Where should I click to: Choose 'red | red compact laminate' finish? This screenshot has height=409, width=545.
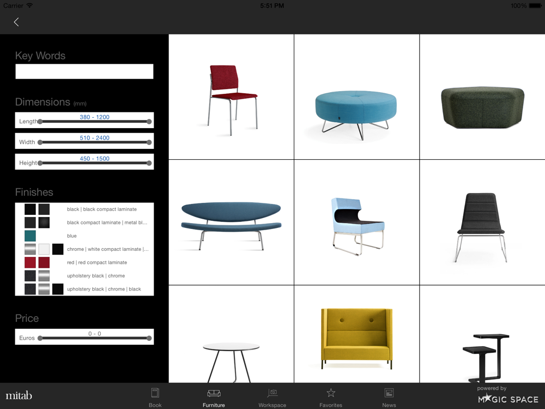pyautogui.click(x=97, y=263)
